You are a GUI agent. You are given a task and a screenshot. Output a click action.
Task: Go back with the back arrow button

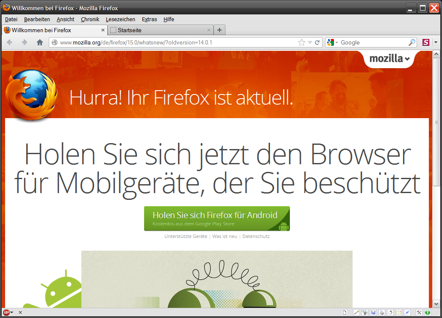tap(9, 42)
